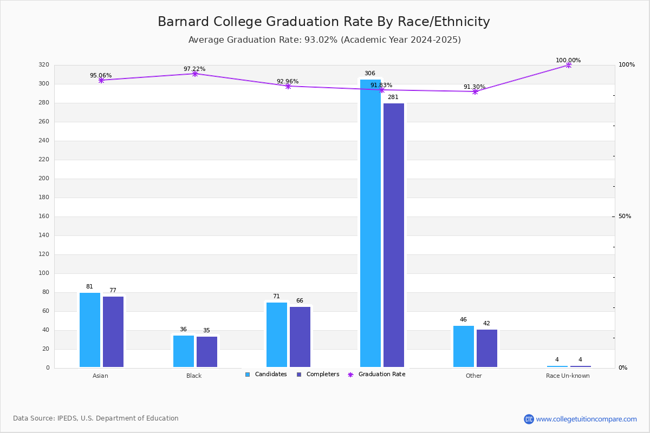Click the chart title Barnard College Graduation Rate
This screenshot has width=650, height=433.
(x=324, y=22)
